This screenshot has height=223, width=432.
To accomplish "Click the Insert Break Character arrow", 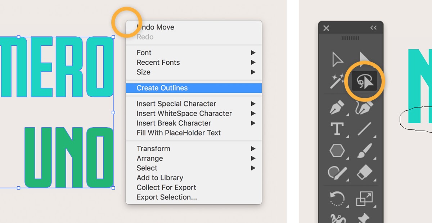I will [x=253, y=123].
